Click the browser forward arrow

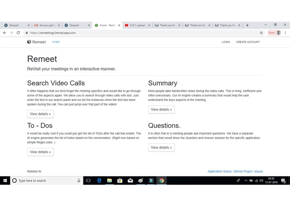tap(11, 33)
